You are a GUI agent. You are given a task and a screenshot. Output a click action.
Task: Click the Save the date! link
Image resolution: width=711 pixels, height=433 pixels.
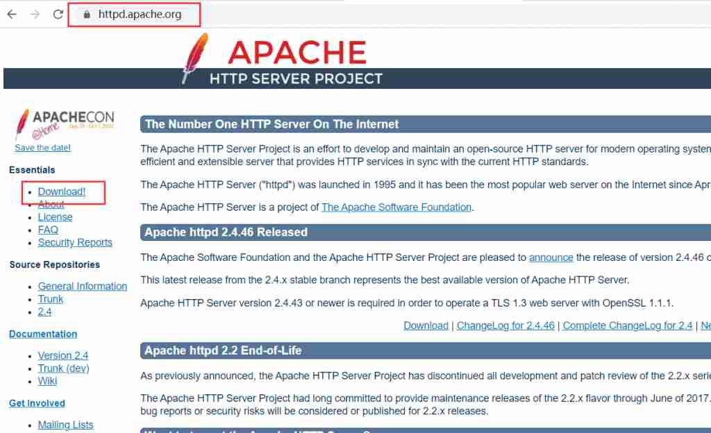coord(42,147)
